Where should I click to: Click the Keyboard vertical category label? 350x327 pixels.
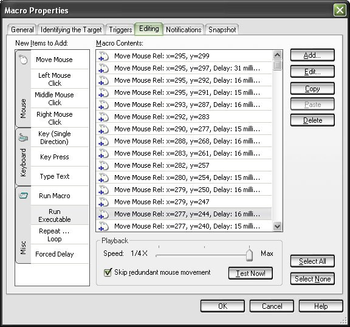coord(23,162)
